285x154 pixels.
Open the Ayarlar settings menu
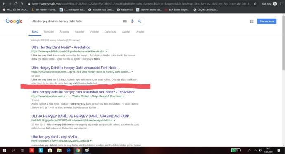coord(126,32)
